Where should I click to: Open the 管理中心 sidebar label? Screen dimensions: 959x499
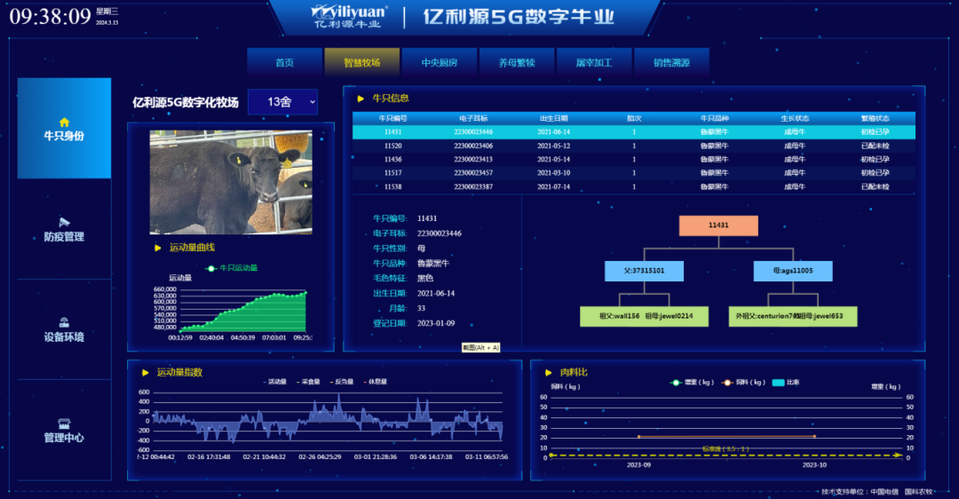(x=64, y=437)
